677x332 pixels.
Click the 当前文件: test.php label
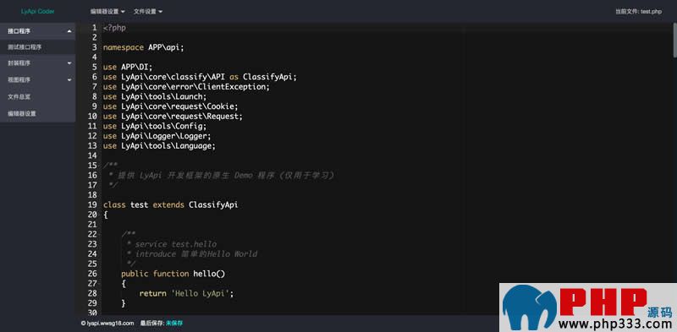pyautogui.click(x=638, y=12)
